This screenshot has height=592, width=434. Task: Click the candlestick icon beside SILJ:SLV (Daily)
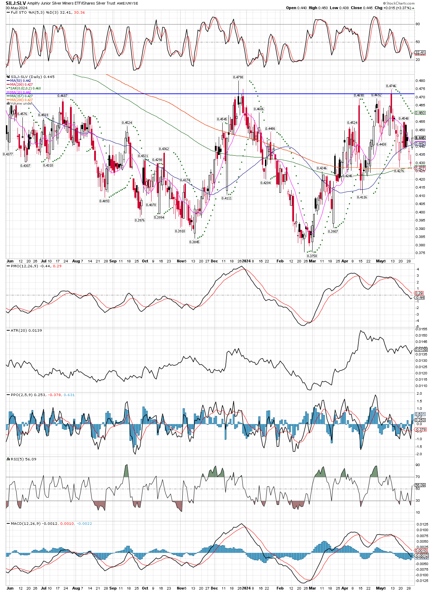pos(8,77)
